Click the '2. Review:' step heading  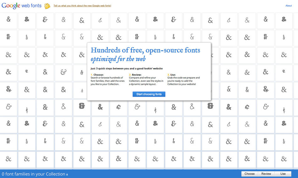click(135, 75)
